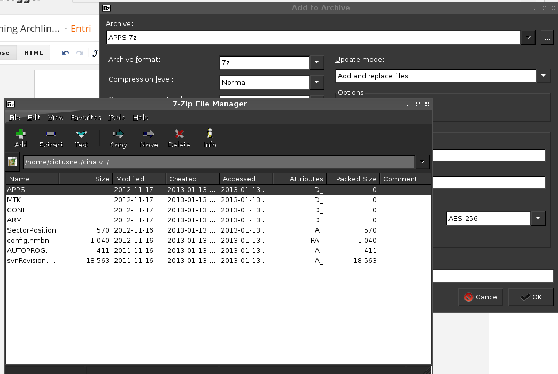This screenshot has height=374, width=558.
Task: Switch to the HTML tab in the editor
Action: point(34,53)
